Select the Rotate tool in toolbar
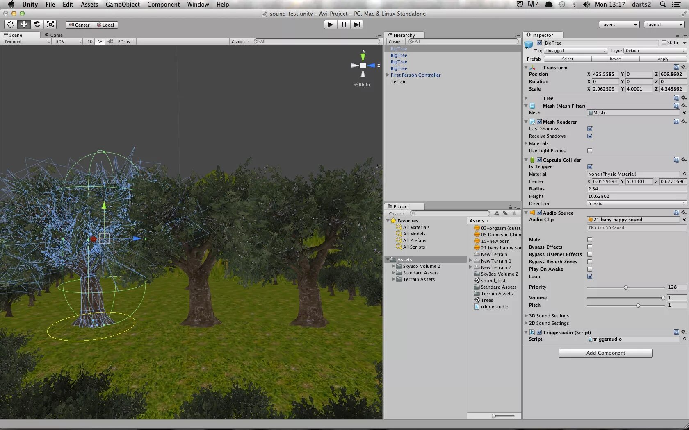 [37, 25]
